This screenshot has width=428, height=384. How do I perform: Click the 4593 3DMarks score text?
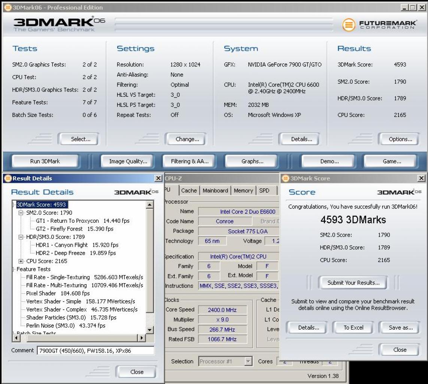pyautogui.click(x=353, y=220)
